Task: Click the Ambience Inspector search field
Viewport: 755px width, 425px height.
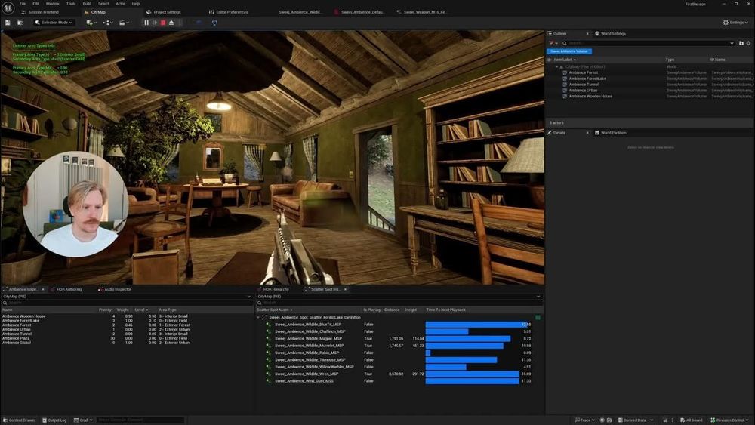Action: 127,303
